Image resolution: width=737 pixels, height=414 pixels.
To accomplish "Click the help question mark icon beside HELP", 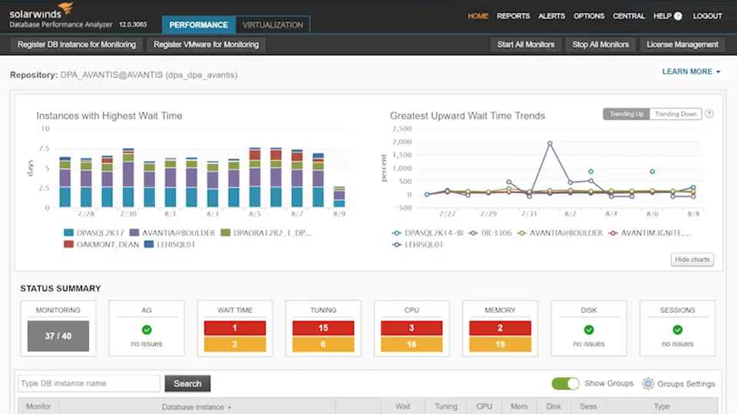I will [678, 16].
